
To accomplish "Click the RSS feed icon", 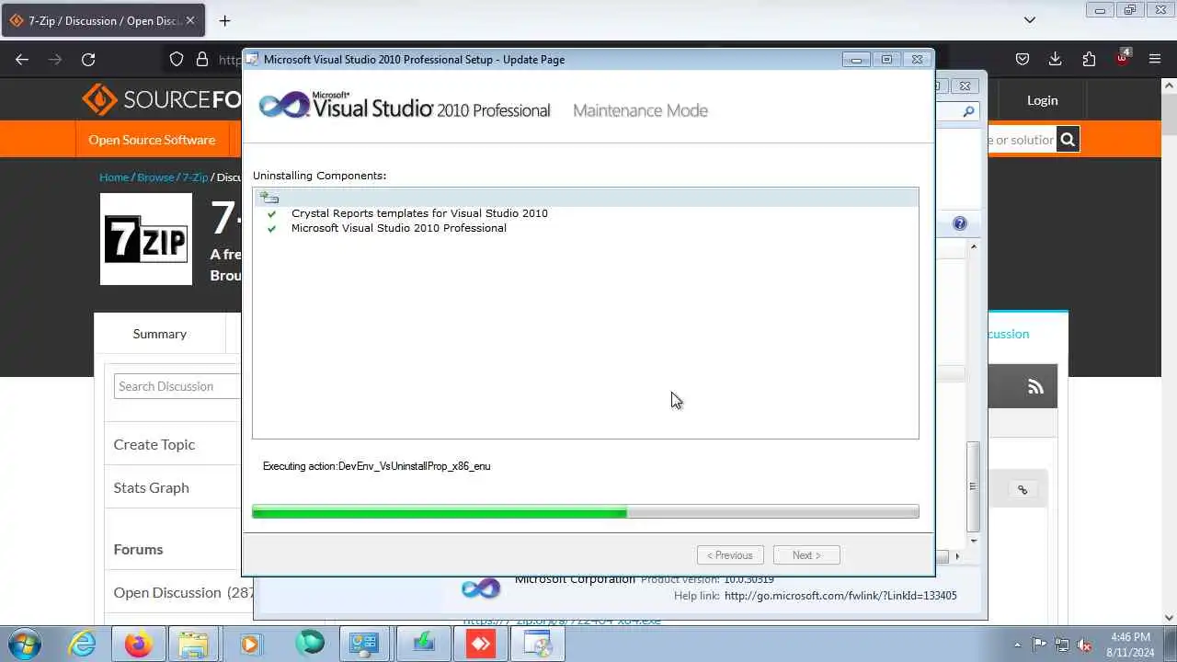I will [x=1035, y=387].
